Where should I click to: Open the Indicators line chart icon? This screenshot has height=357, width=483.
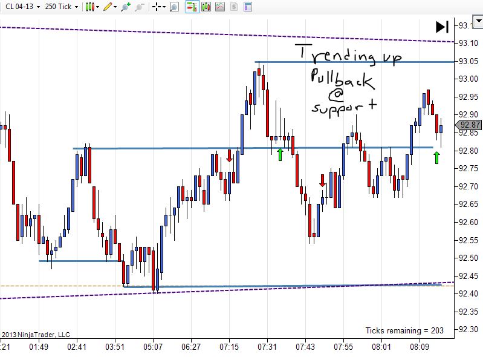(220, 7)
